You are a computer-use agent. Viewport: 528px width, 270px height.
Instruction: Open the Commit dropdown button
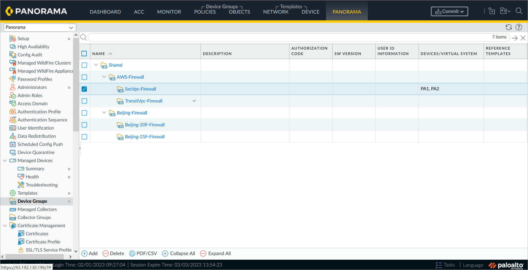pyautogui.click(x=449, y=11)
